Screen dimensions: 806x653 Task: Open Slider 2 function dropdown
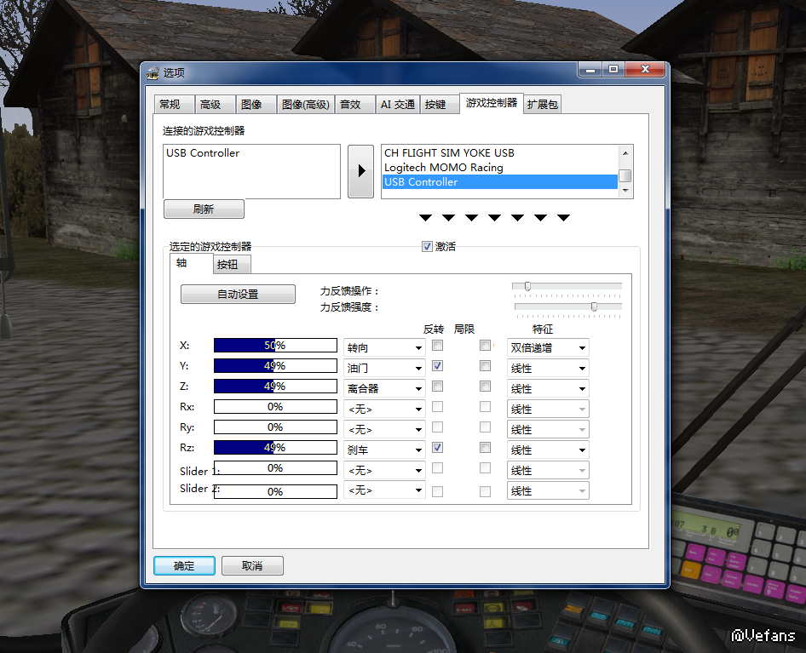click(x=384, y=490)
